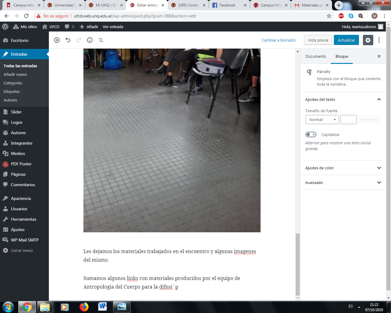Viewport: 391px width, 313px height.
Task: Click the custom font size input field
Action: tap(348, 120)
